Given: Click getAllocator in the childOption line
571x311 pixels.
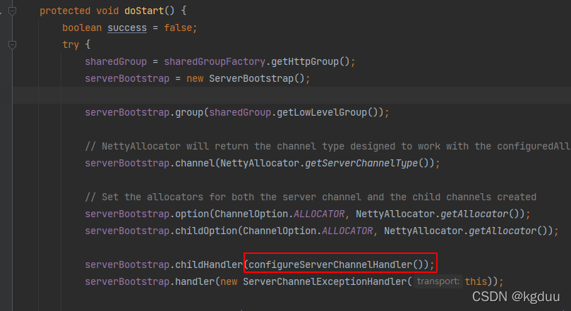Looking at the screenshot, I should (x=503, y=231).
